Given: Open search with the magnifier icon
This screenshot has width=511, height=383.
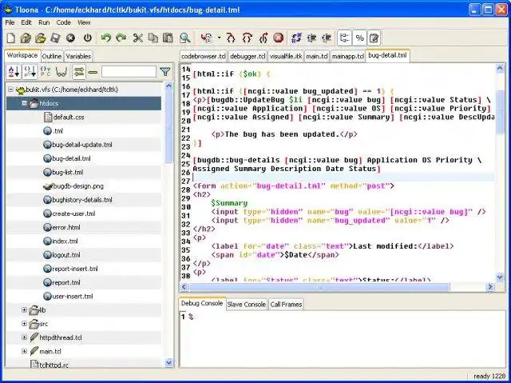Looking at the screenshot, I should 184,38.
